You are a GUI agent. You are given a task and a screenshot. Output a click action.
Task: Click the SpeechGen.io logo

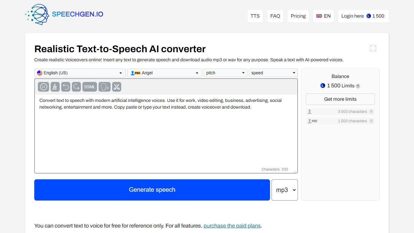(64, 14)
